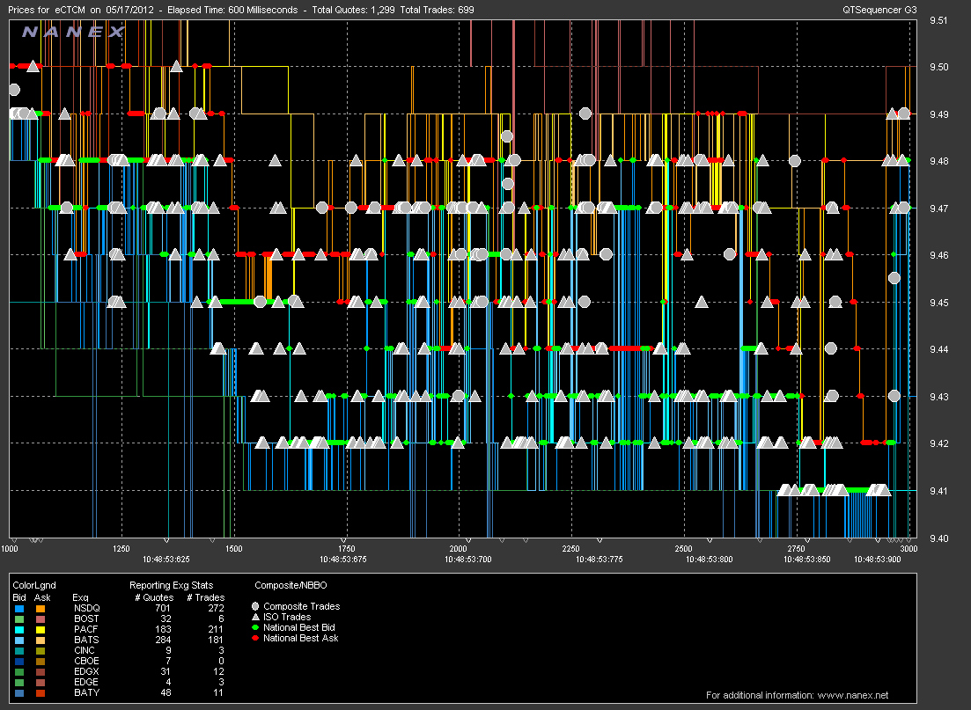
Task: Click the 10:48:53:850 timestamp label
Action: [x=807, y=560]
